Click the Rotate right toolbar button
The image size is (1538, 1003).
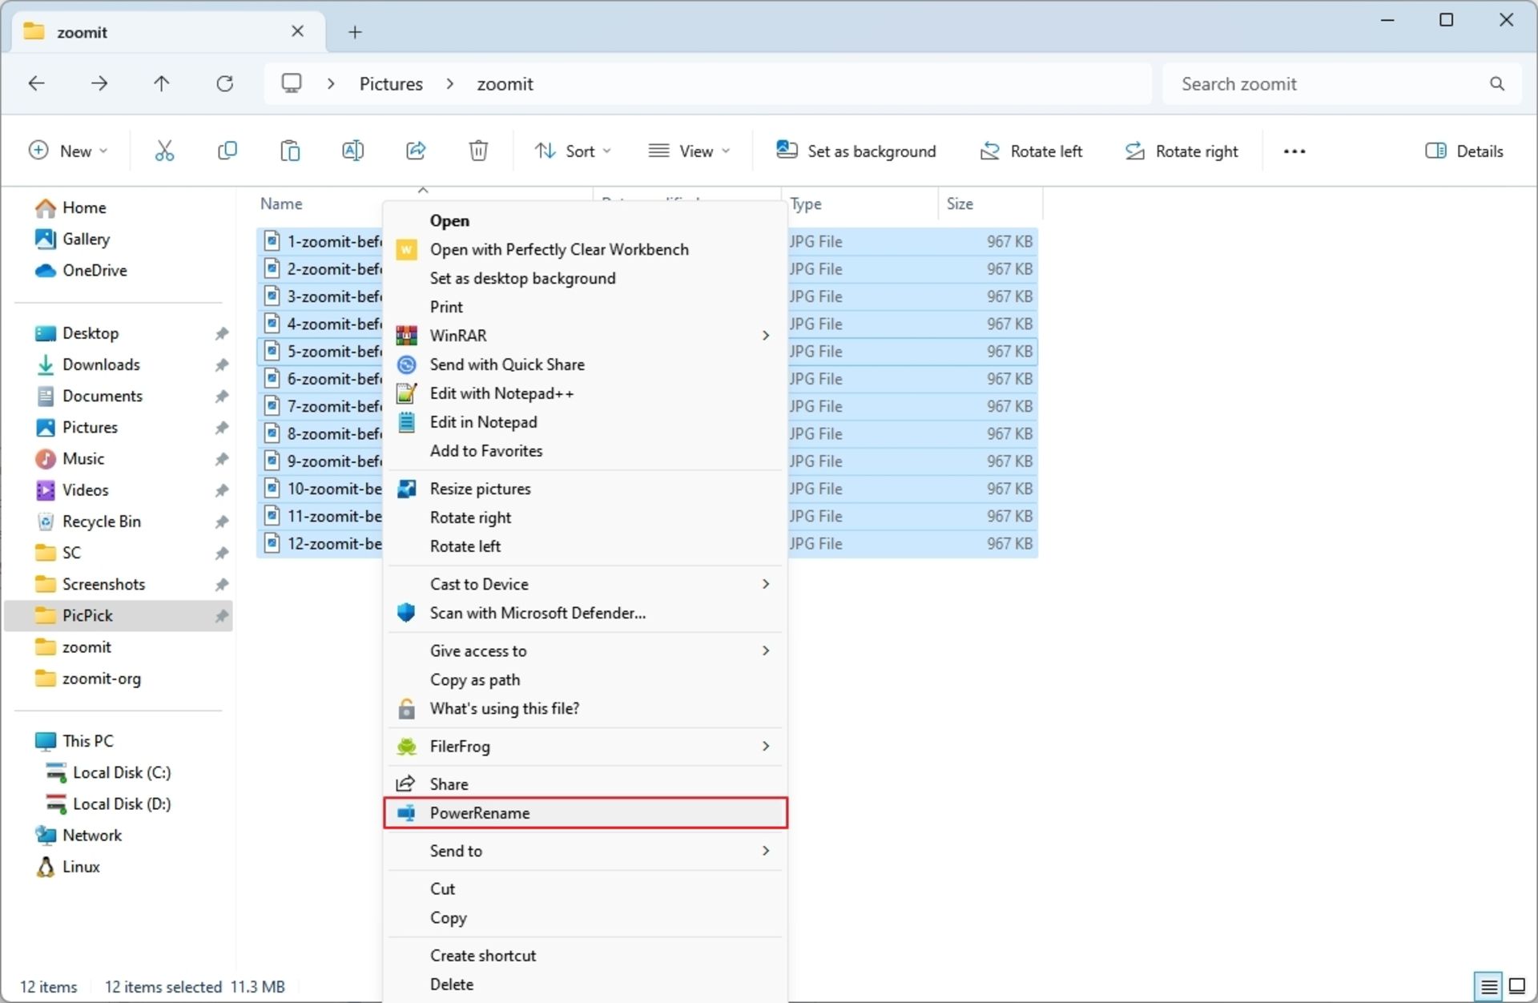(x=1182, y=151)
